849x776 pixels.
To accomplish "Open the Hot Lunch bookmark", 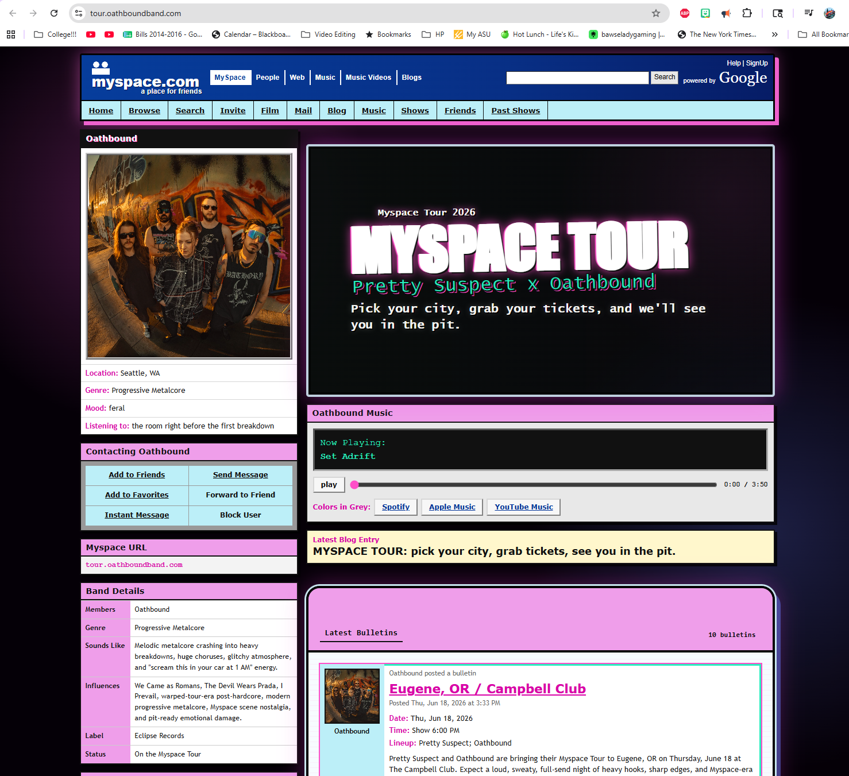I will click(539, 34).
